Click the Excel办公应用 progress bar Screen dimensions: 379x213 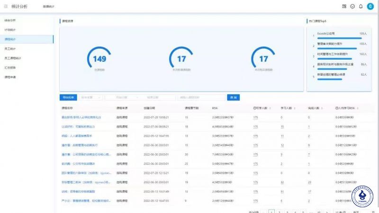339,38
